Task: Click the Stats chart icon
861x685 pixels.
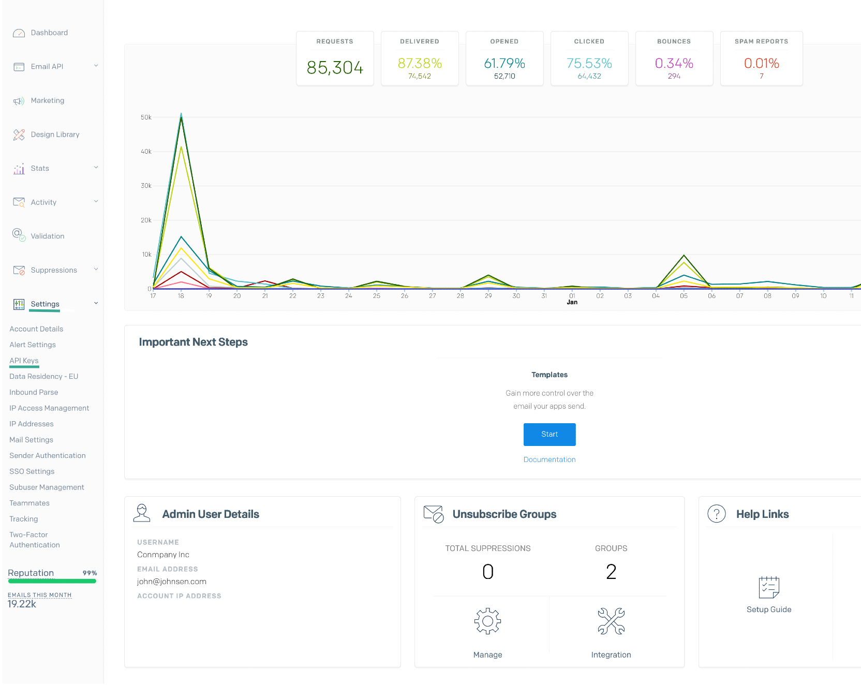Action: [x=19, y=169]
